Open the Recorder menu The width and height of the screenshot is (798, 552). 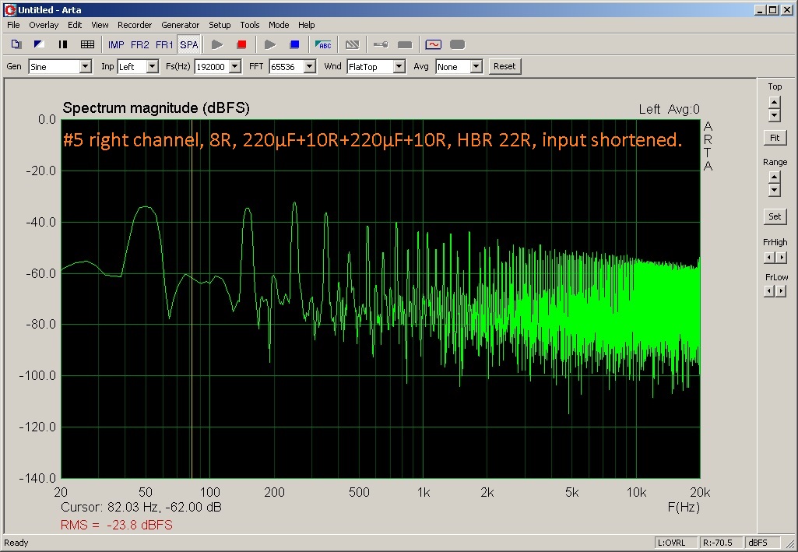(135, 25)
